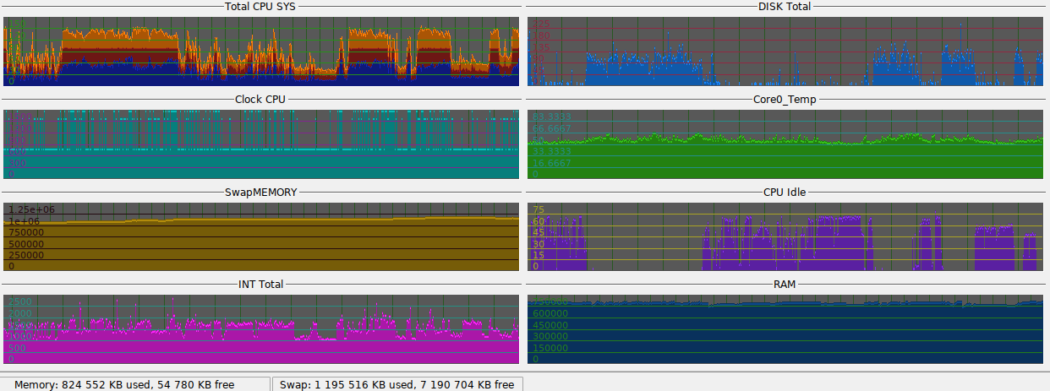Select the "Clock CPU" title text
This screenshot has height=391, width=1050.
pyautogui.click(x=260, y=99)
